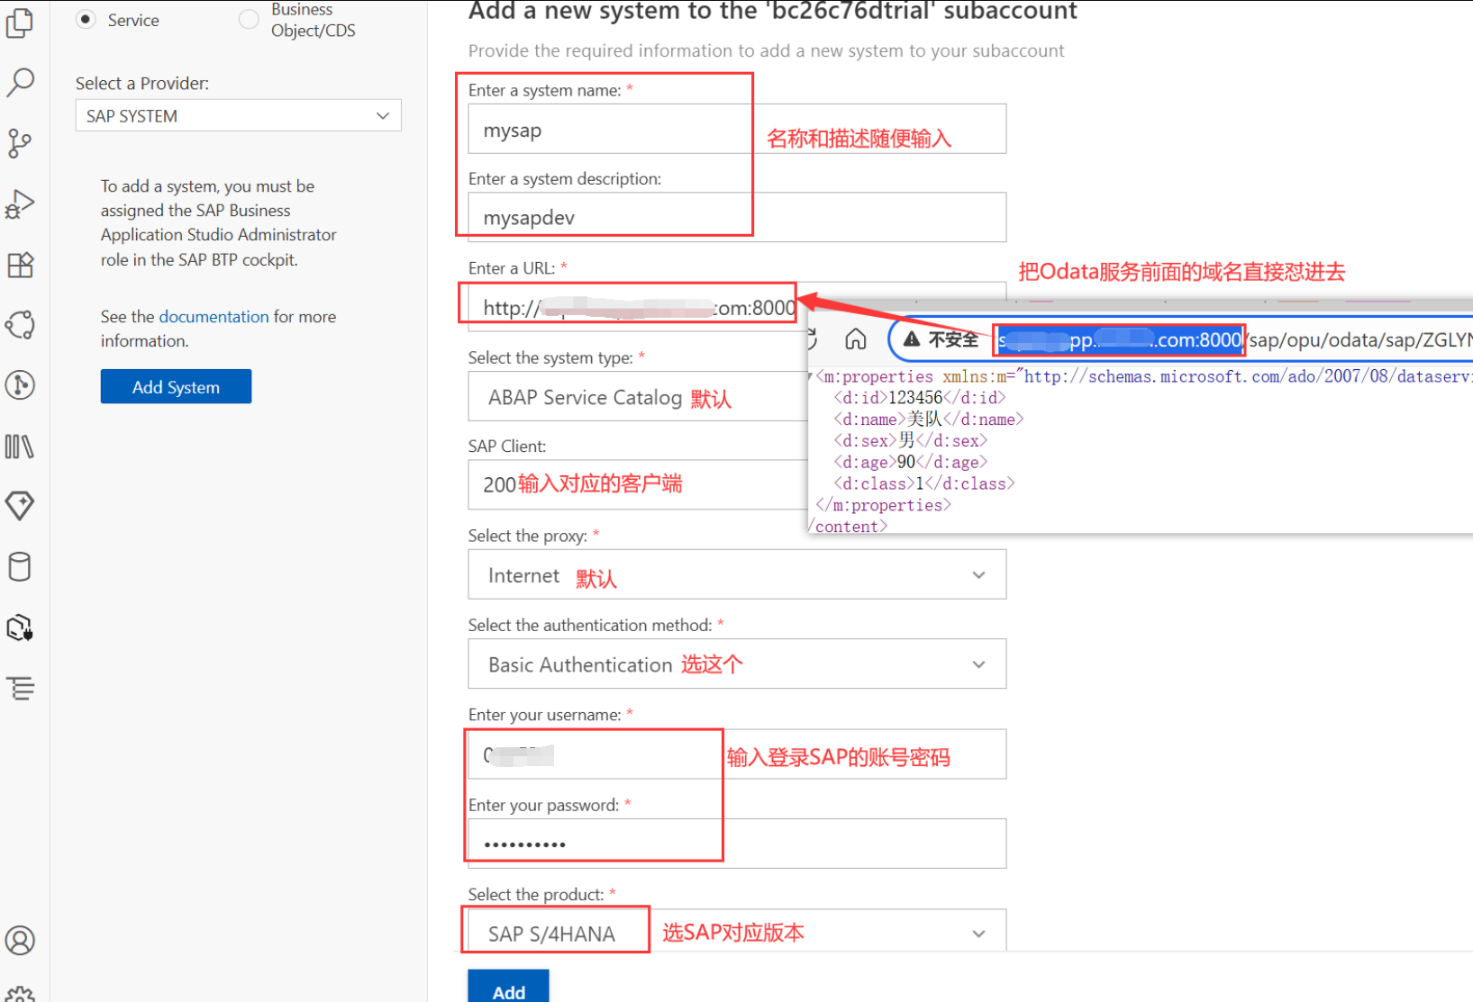Click the system name field containing mysap
This screenshot has width=1473, height=1002.
(737, 129)
